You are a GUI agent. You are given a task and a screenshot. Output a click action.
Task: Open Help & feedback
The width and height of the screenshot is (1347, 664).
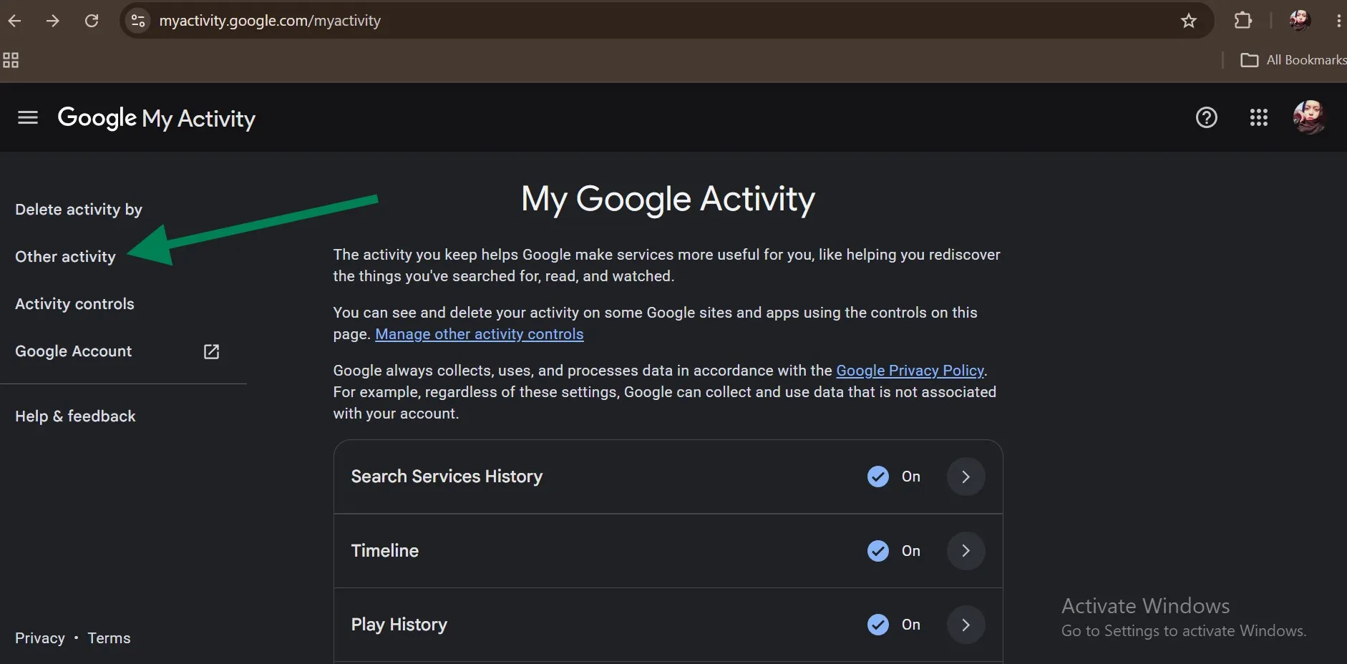tap(75, 416)
